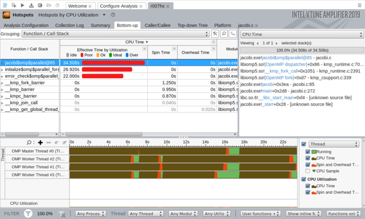Viewport: 365px width, 219px height.
Task: Close the jacobi.c source tab
Action: (x=256, y=26)
